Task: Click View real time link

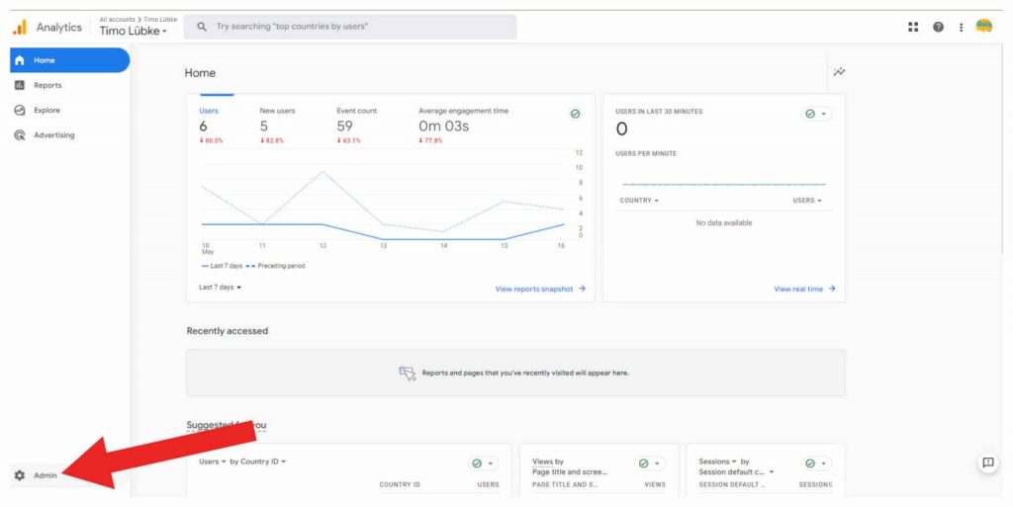Action: click(x=804, y=289)
